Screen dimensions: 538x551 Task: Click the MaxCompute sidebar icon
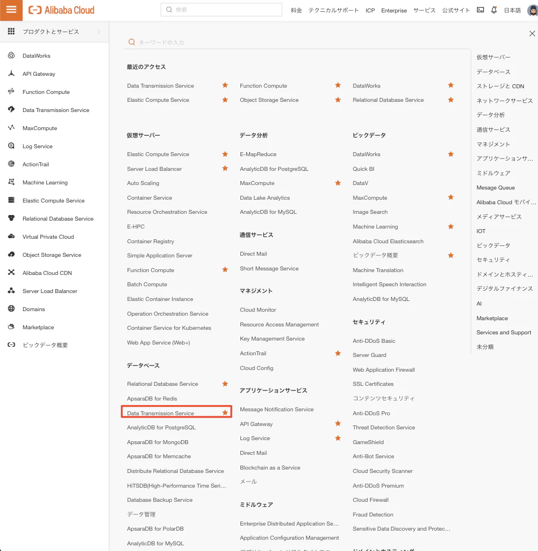11,127
